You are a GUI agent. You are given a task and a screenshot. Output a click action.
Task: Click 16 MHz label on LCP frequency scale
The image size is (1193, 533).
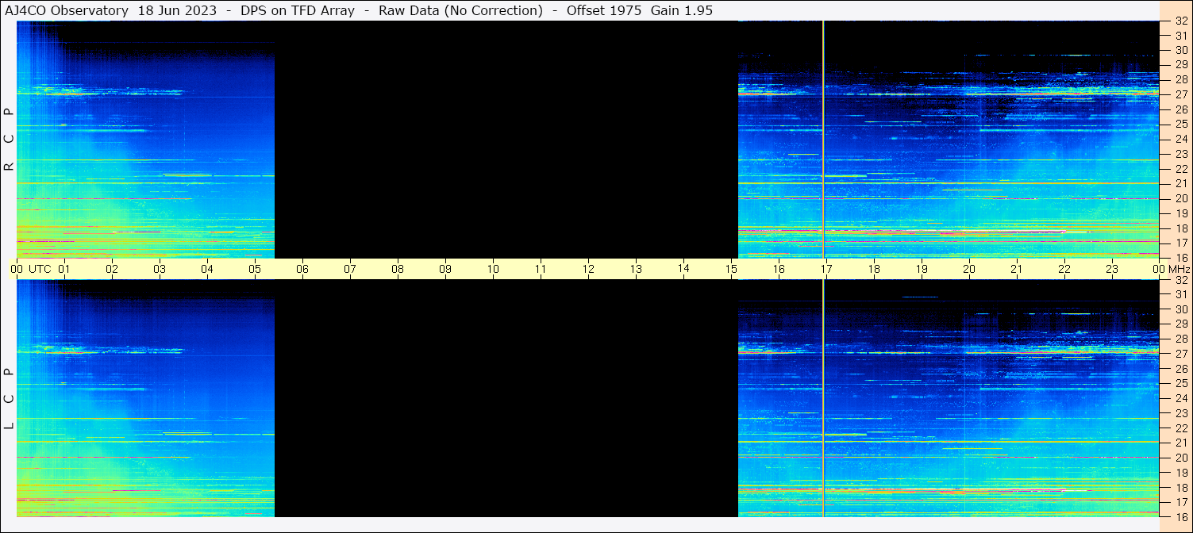point(1180,516)
